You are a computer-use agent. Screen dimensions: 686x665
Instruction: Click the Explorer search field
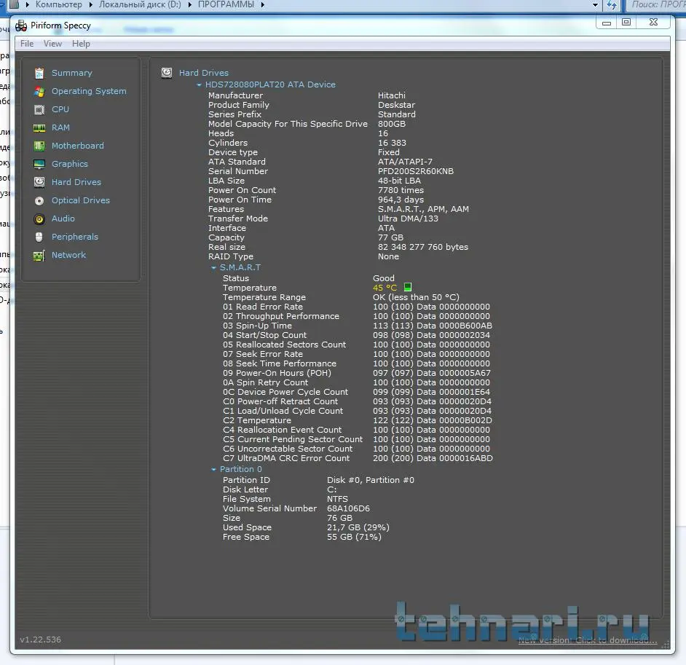click(x=655, y=4)
